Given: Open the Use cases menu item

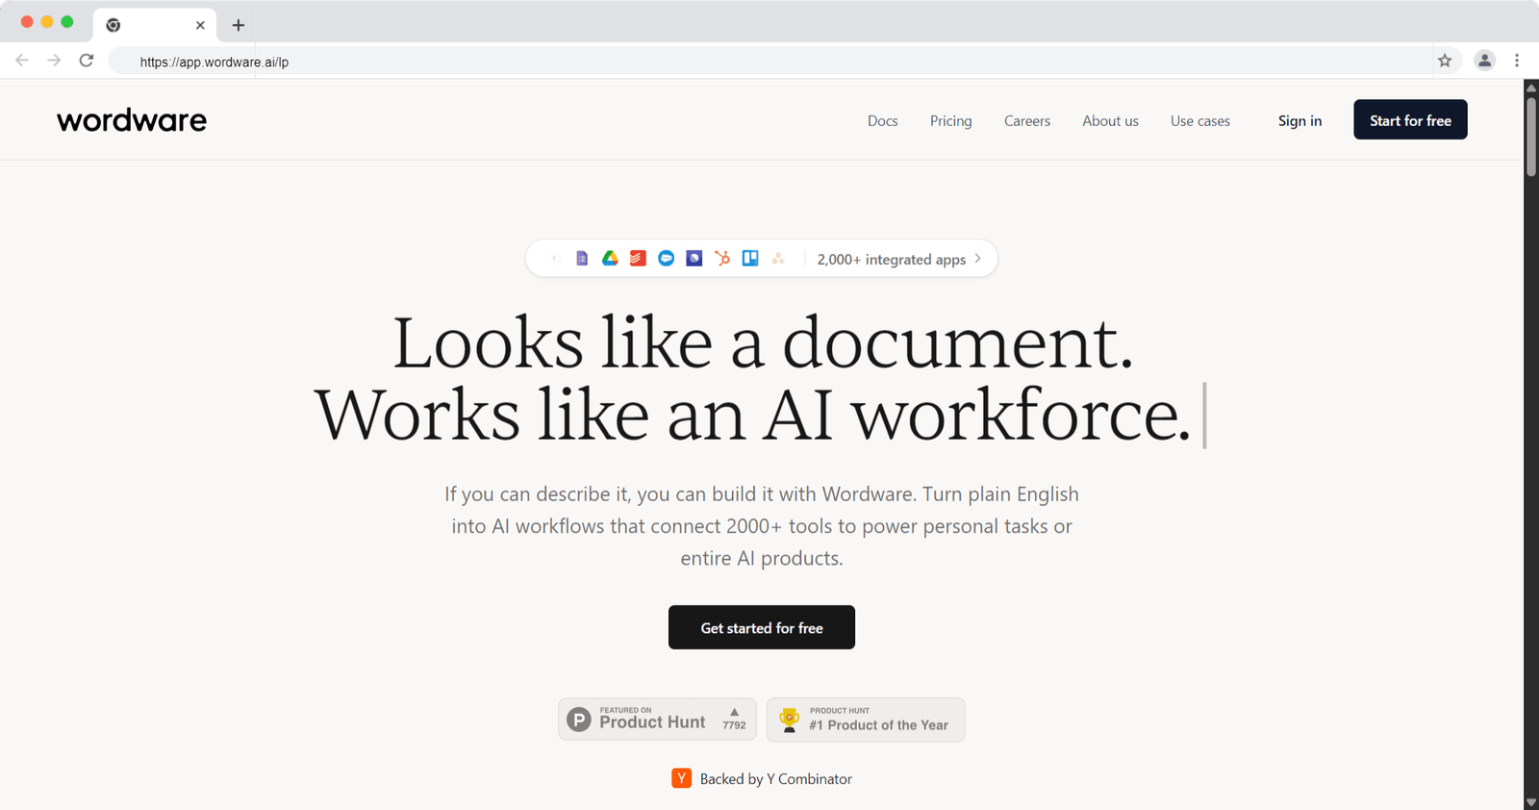Looking at the screenshot, I should [1199, 121].
